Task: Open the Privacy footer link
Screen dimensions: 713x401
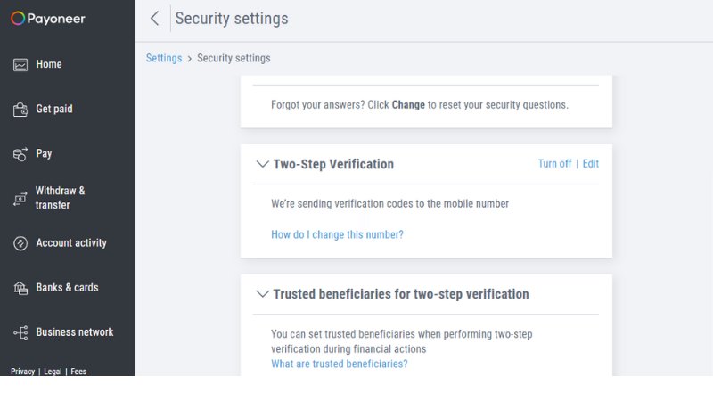Action: tap(23, 372)
